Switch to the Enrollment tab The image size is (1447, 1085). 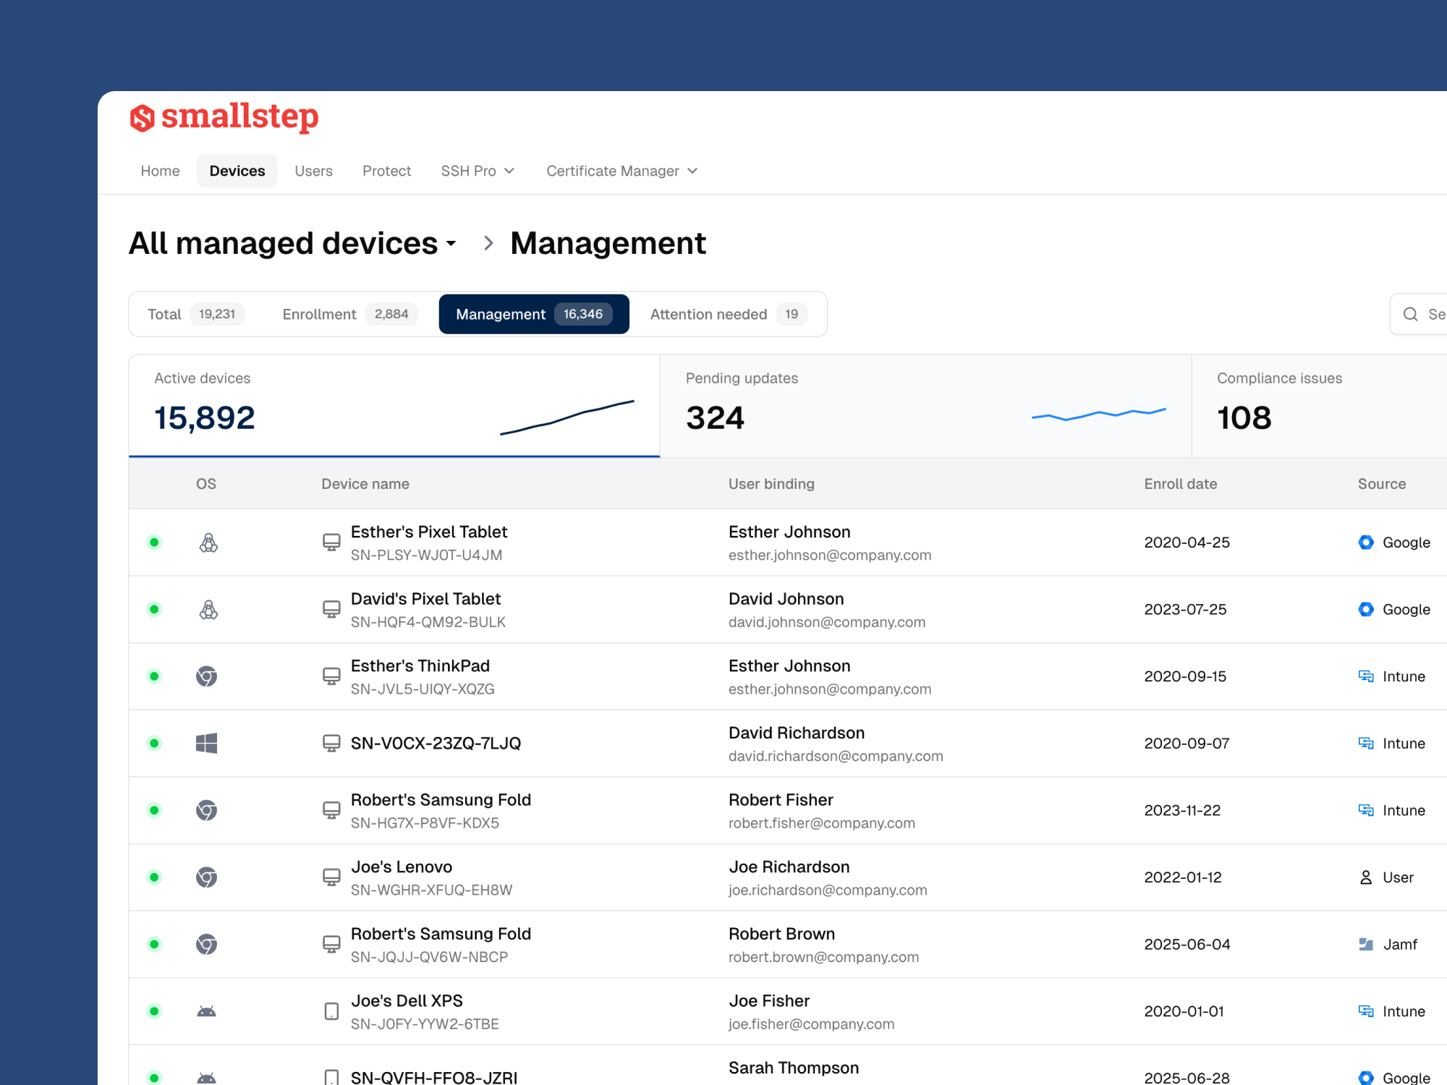(x=350, y=314)
